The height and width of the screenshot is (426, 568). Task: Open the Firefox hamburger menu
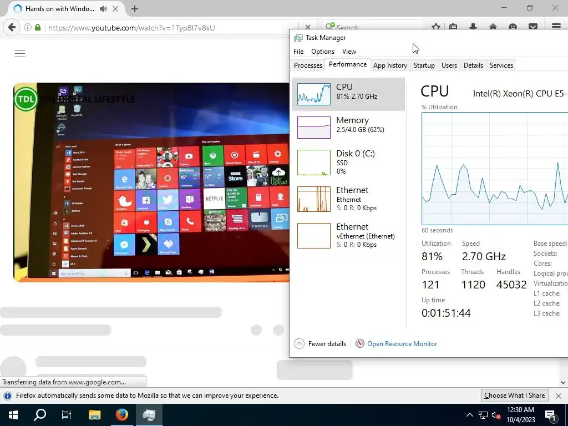(x=556, y=27)
